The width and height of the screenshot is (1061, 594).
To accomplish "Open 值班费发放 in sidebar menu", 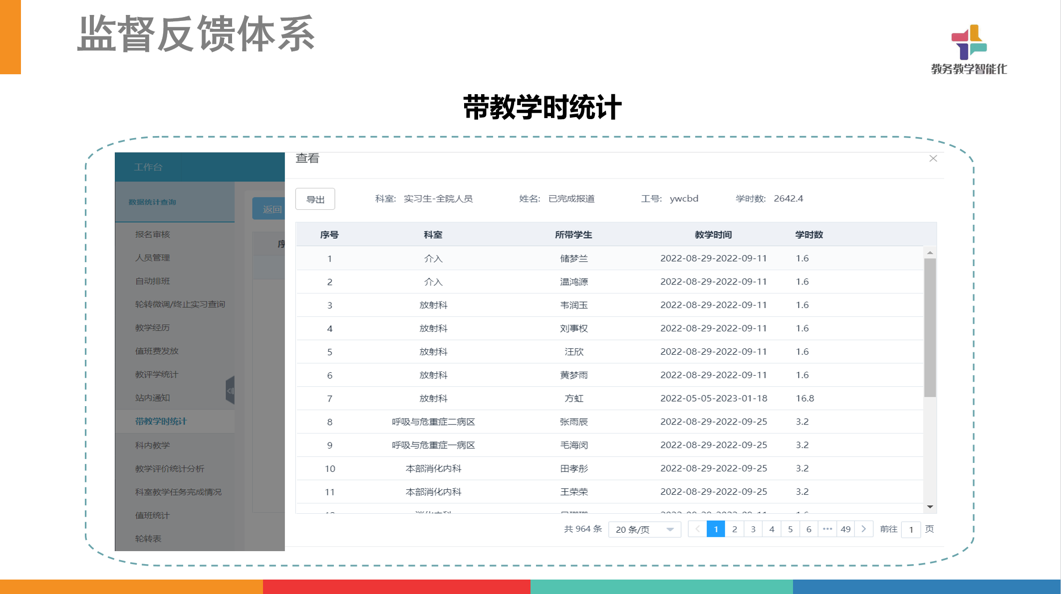I will pos(157,351).
